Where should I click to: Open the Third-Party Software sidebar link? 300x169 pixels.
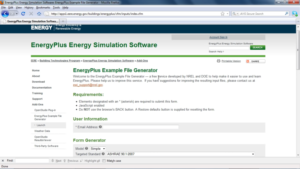pyautogui.click(x=46, y=146)
